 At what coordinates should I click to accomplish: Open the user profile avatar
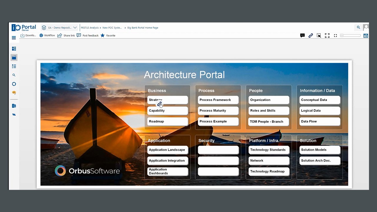[x=366, y=27]
